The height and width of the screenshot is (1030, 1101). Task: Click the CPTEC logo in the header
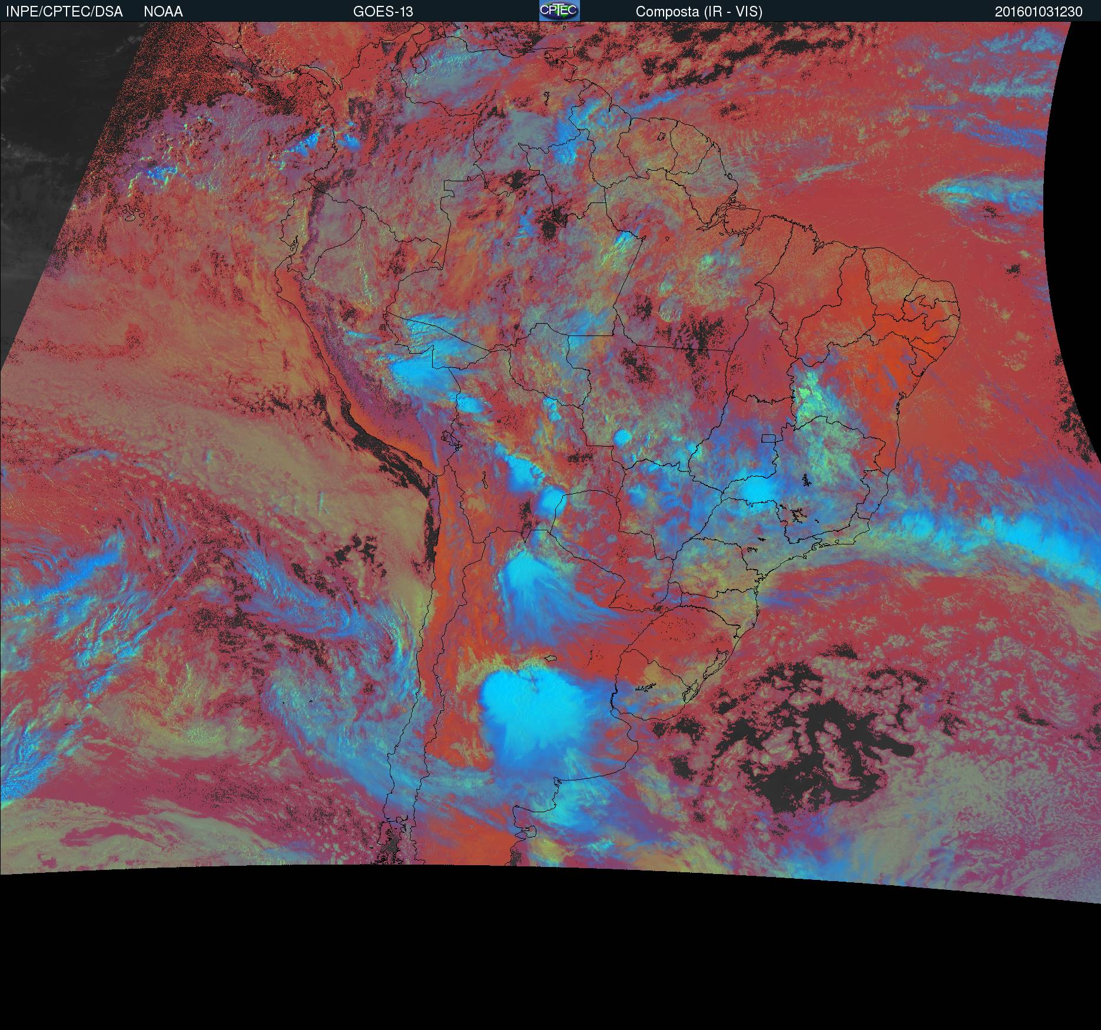click(559, 11)
